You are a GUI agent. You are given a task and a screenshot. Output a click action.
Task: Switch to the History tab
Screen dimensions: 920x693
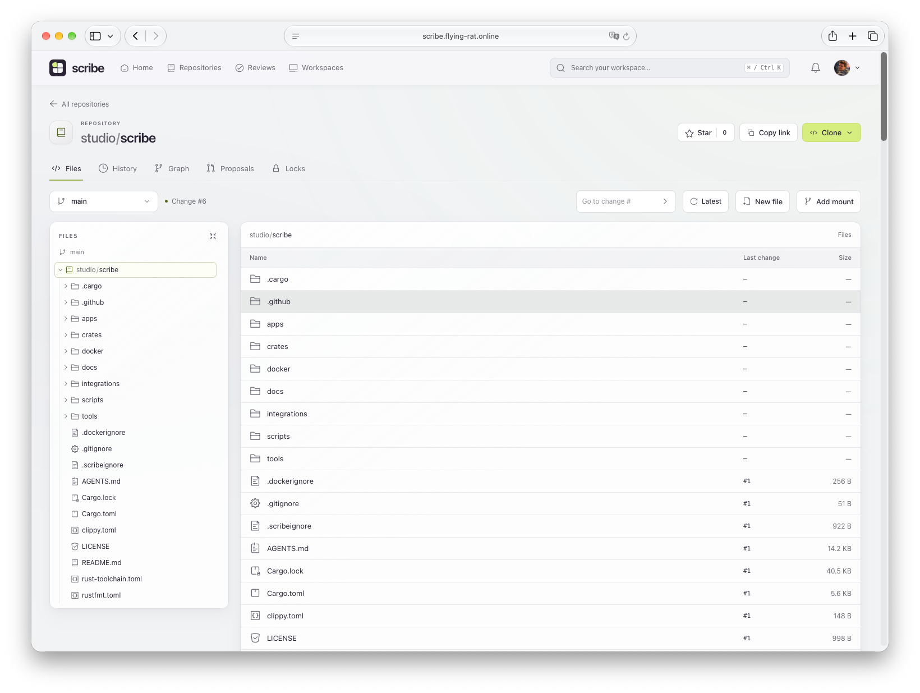118,168
